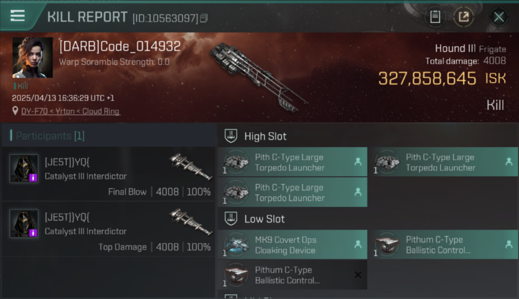Open the DY-F70 location link
519x299 pixels.
[70, 111]
